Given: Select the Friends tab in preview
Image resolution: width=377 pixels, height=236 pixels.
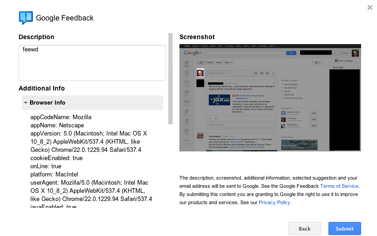Looking at the screenshot, I should (x=209, y=62).
